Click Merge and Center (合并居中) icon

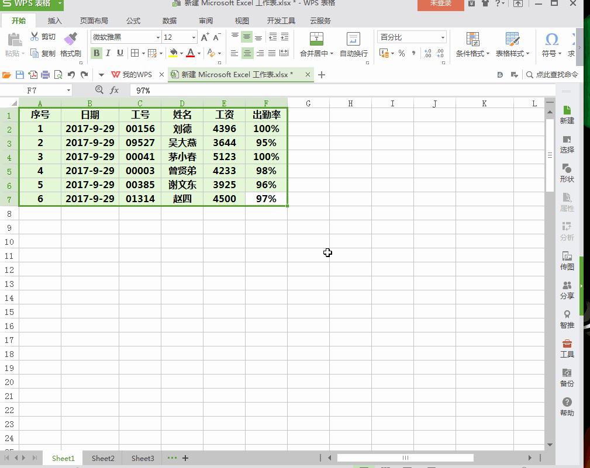pos(316,39)
